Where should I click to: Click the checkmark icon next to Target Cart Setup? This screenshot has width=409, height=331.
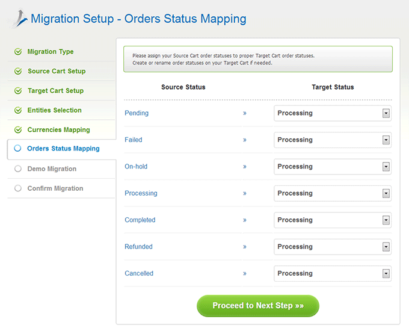[18, 91]
